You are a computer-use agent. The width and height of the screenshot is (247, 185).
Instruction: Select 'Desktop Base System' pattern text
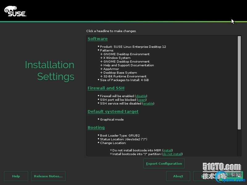[x=120, y=73]
